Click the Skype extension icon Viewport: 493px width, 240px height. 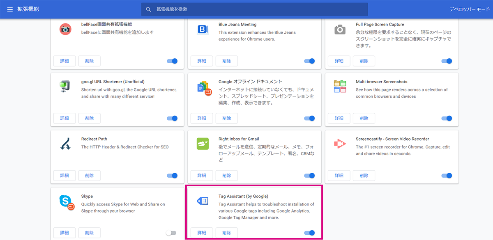coord(66,202)
